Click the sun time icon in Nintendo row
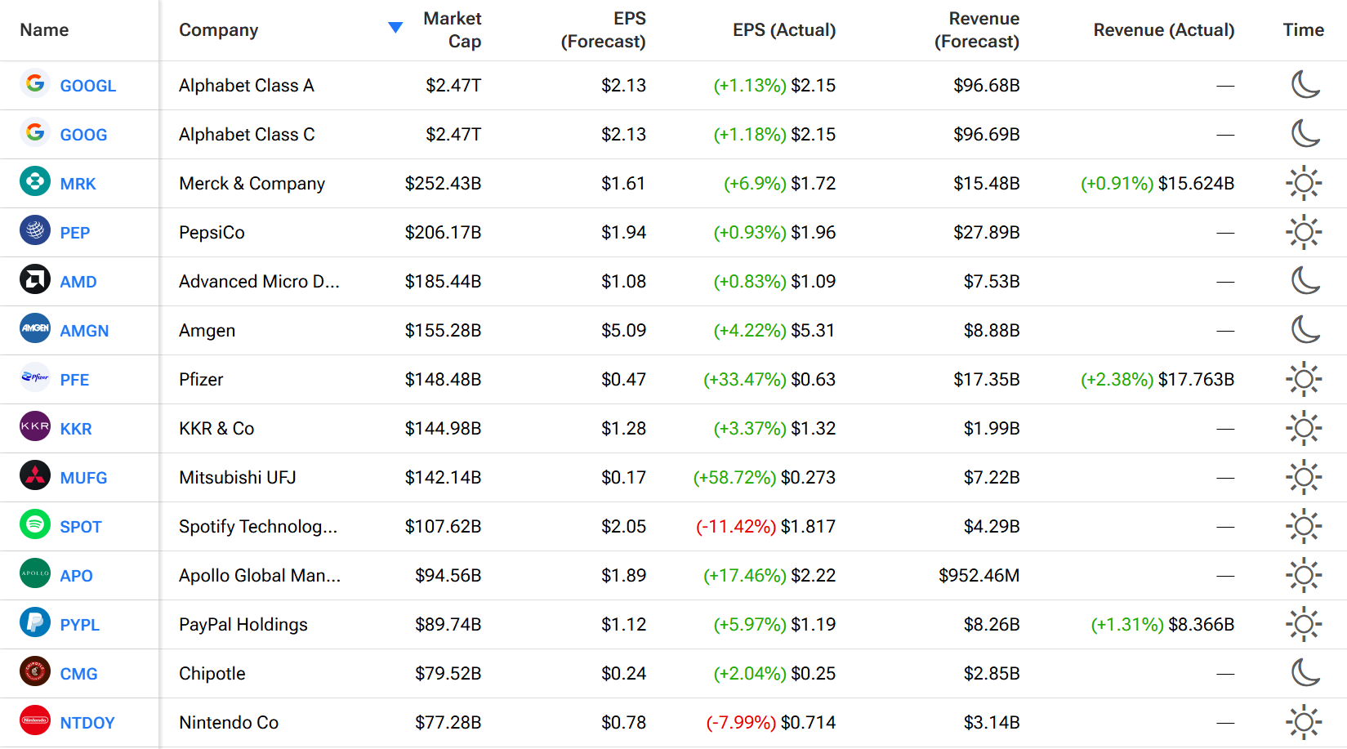 pos(1304,722)
